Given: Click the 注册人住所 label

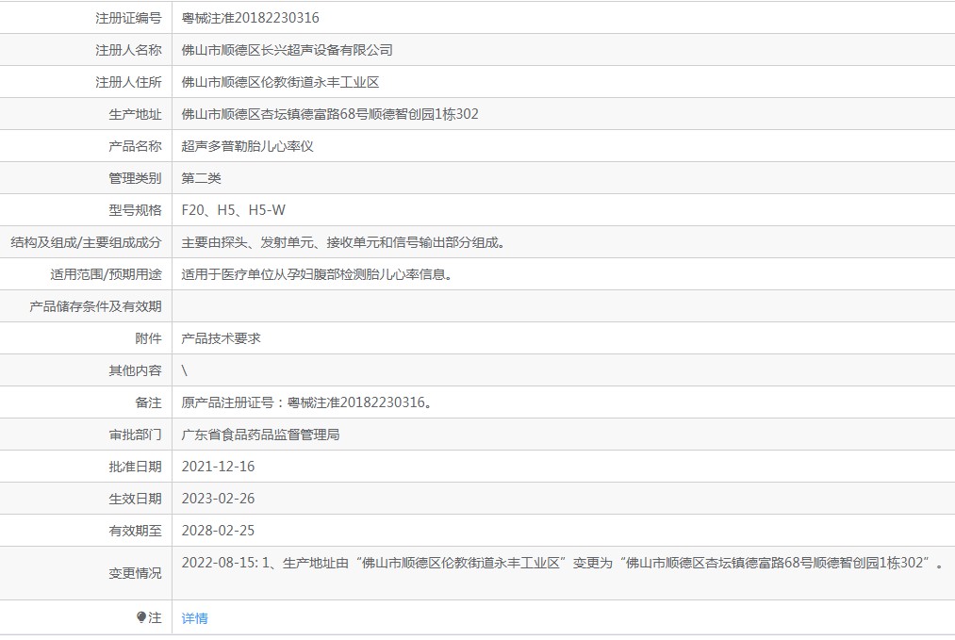Looking at the screenshot, I should (128, 82).
